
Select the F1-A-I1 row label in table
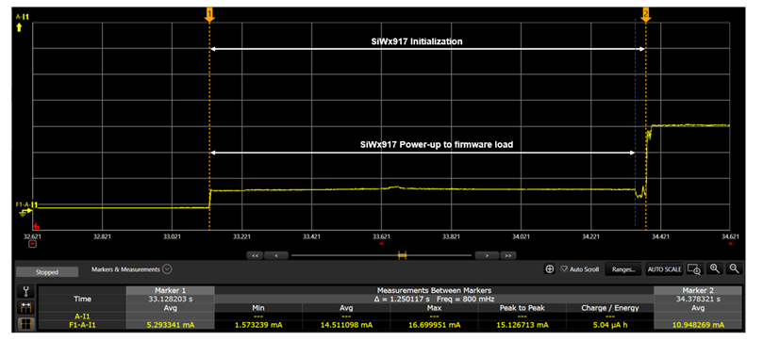coord(82,324)
